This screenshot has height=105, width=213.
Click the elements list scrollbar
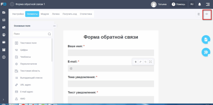coord(52,50)
